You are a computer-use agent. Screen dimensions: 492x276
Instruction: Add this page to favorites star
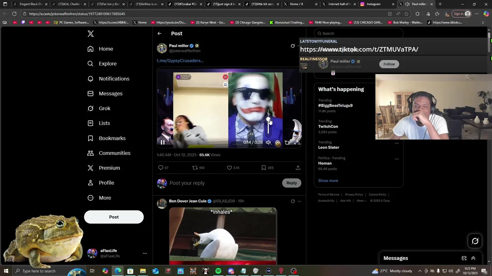point(407,14)
